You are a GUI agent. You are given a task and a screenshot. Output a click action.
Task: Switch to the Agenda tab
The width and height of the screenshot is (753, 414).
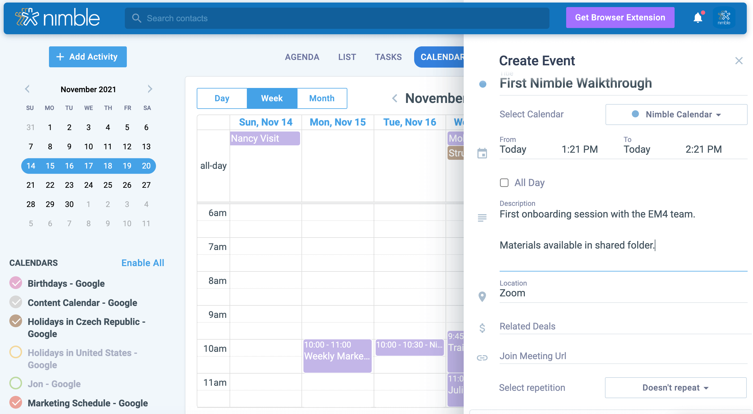(302, 57)
